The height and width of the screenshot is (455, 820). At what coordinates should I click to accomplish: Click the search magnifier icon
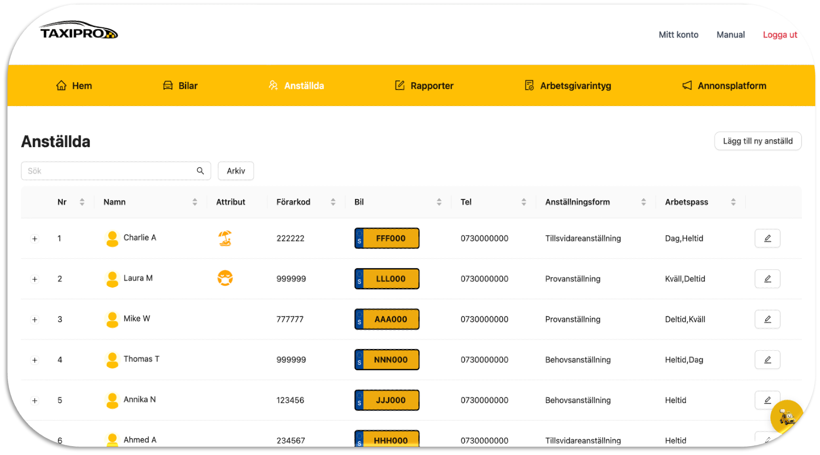[200, 171]
